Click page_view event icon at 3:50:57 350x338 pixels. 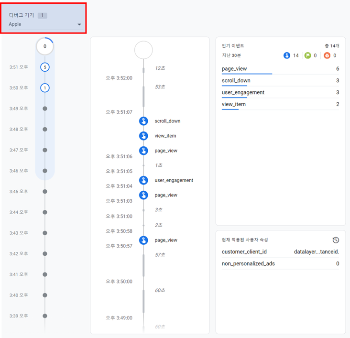coord(143,240)
